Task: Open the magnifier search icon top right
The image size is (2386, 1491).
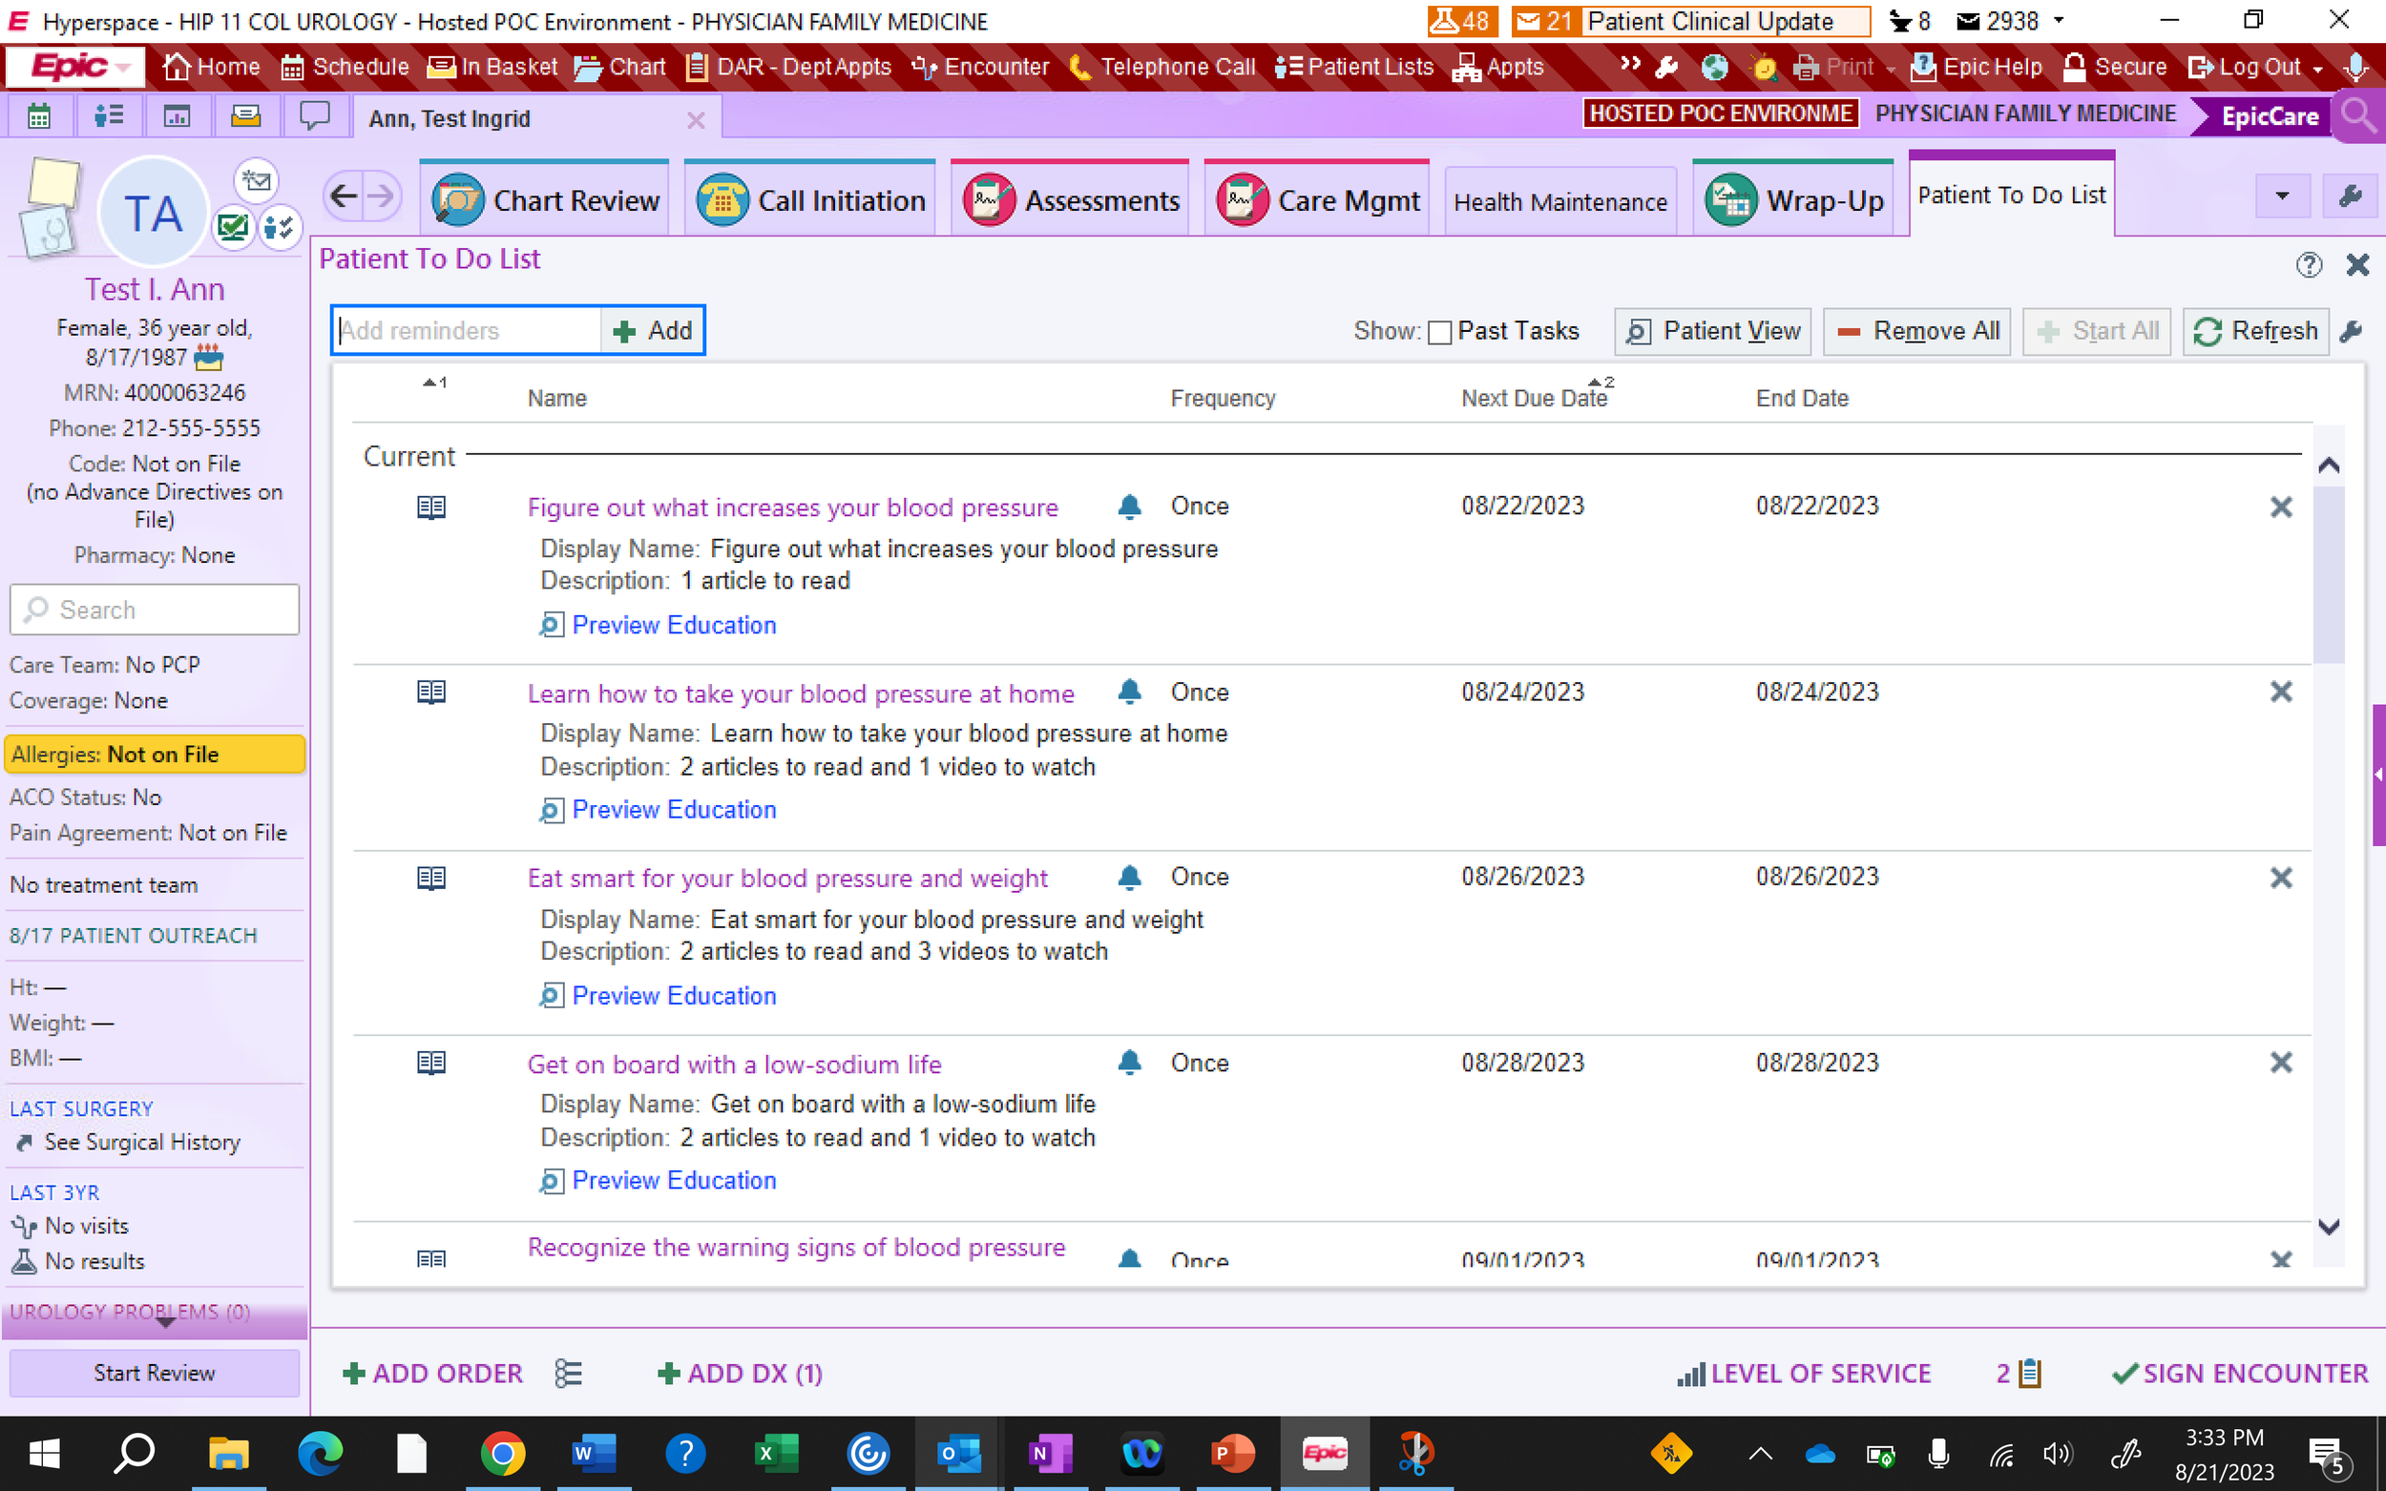Action: pyautogui.click(x=2358, y=116)
